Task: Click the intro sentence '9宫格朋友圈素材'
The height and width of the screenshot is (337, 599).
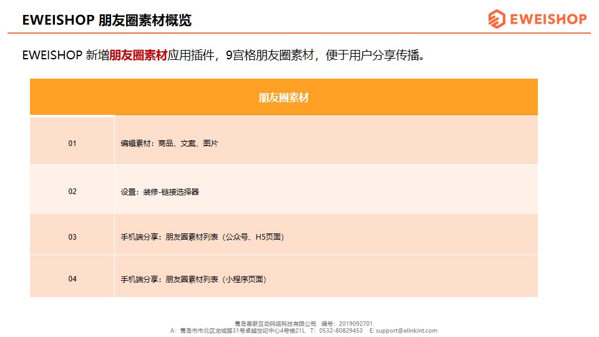Action: click(x=270, y=56)
